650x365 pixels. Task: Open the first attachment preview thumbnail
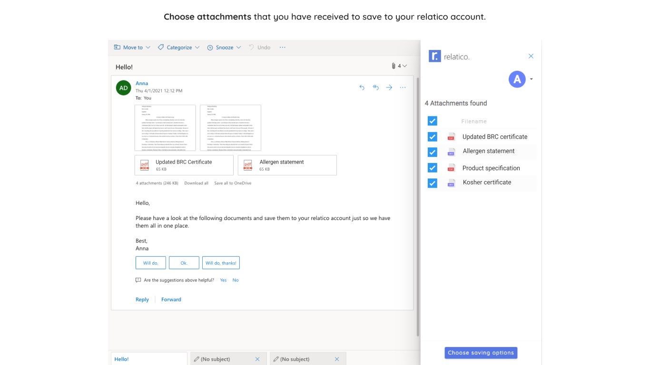coord(165,127)
